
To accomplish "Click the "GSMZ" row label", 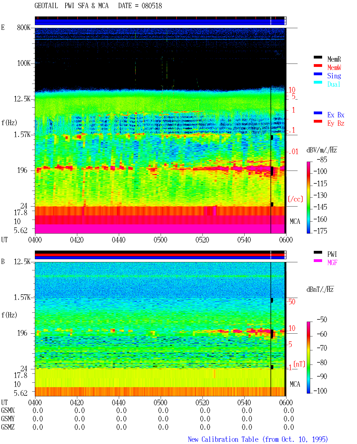I will point(8,427).
